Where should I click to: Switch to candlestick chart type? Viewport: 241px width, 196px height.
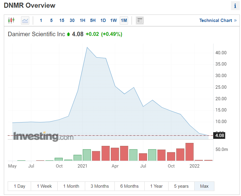tap(11, 20)
